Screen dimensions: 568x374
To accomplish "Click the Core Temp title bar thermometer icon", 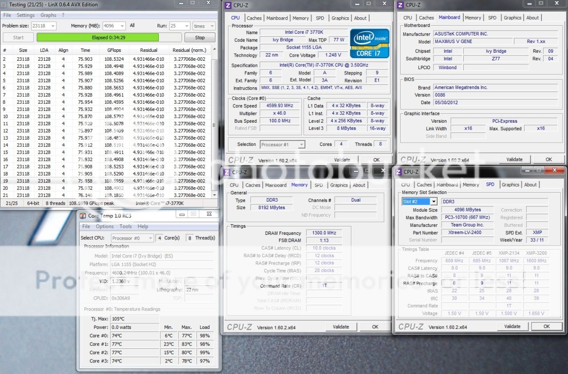I will click(x=83, y=216).
